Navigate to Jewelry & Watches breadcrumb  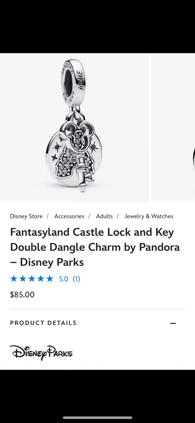click(x=149, y=216)
